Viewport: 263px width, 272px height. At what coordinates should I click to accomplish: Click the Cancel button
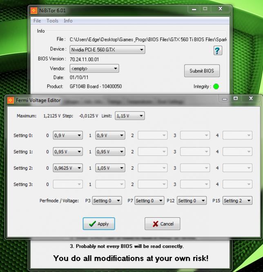[x=163, y=223]
